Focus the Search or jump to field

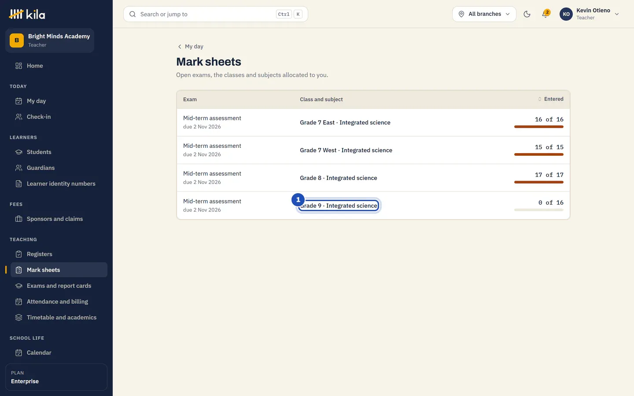coord(216,14)
